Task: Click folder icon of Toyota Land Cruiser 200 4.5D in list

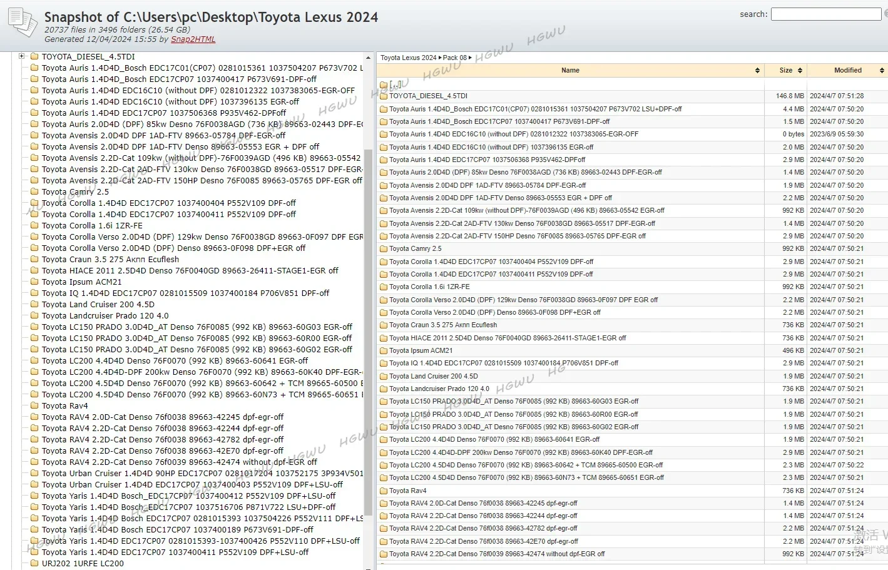Action: (x=384, y=377)
